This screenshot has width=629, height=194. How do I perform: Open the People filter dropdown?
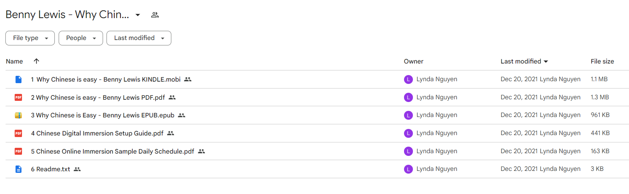[x=81, y=38]
